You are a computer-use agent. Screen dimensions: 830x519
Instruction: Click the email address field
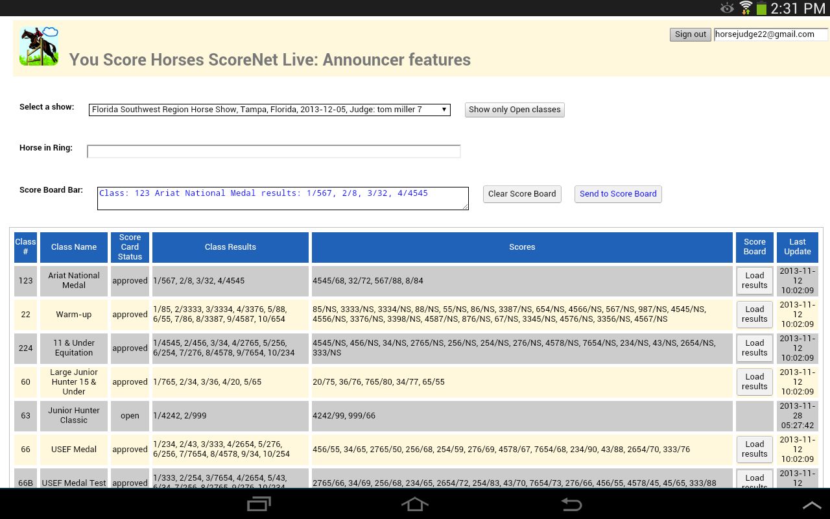[x=770, y=35]
